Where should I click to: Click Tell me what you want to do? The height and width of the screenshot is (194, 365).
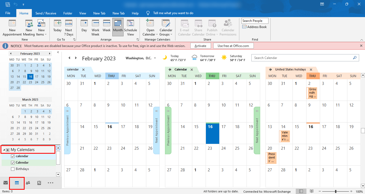[x=173, y=13]
